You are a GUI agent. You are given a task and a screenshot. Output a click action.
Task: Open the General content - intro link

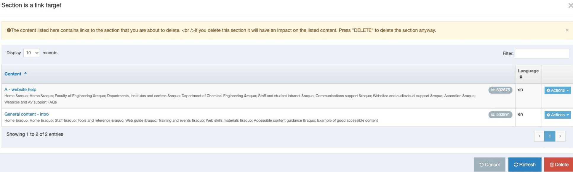(x=27, y=114)
